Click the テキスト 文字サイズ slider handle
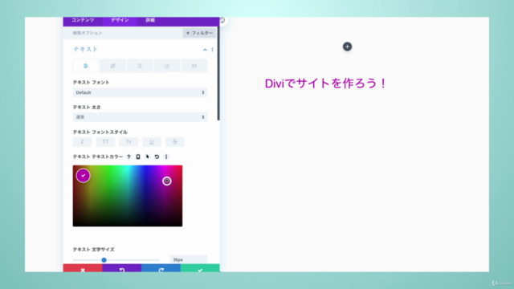This screenshot has width=514, height=289. click(104, 260)
